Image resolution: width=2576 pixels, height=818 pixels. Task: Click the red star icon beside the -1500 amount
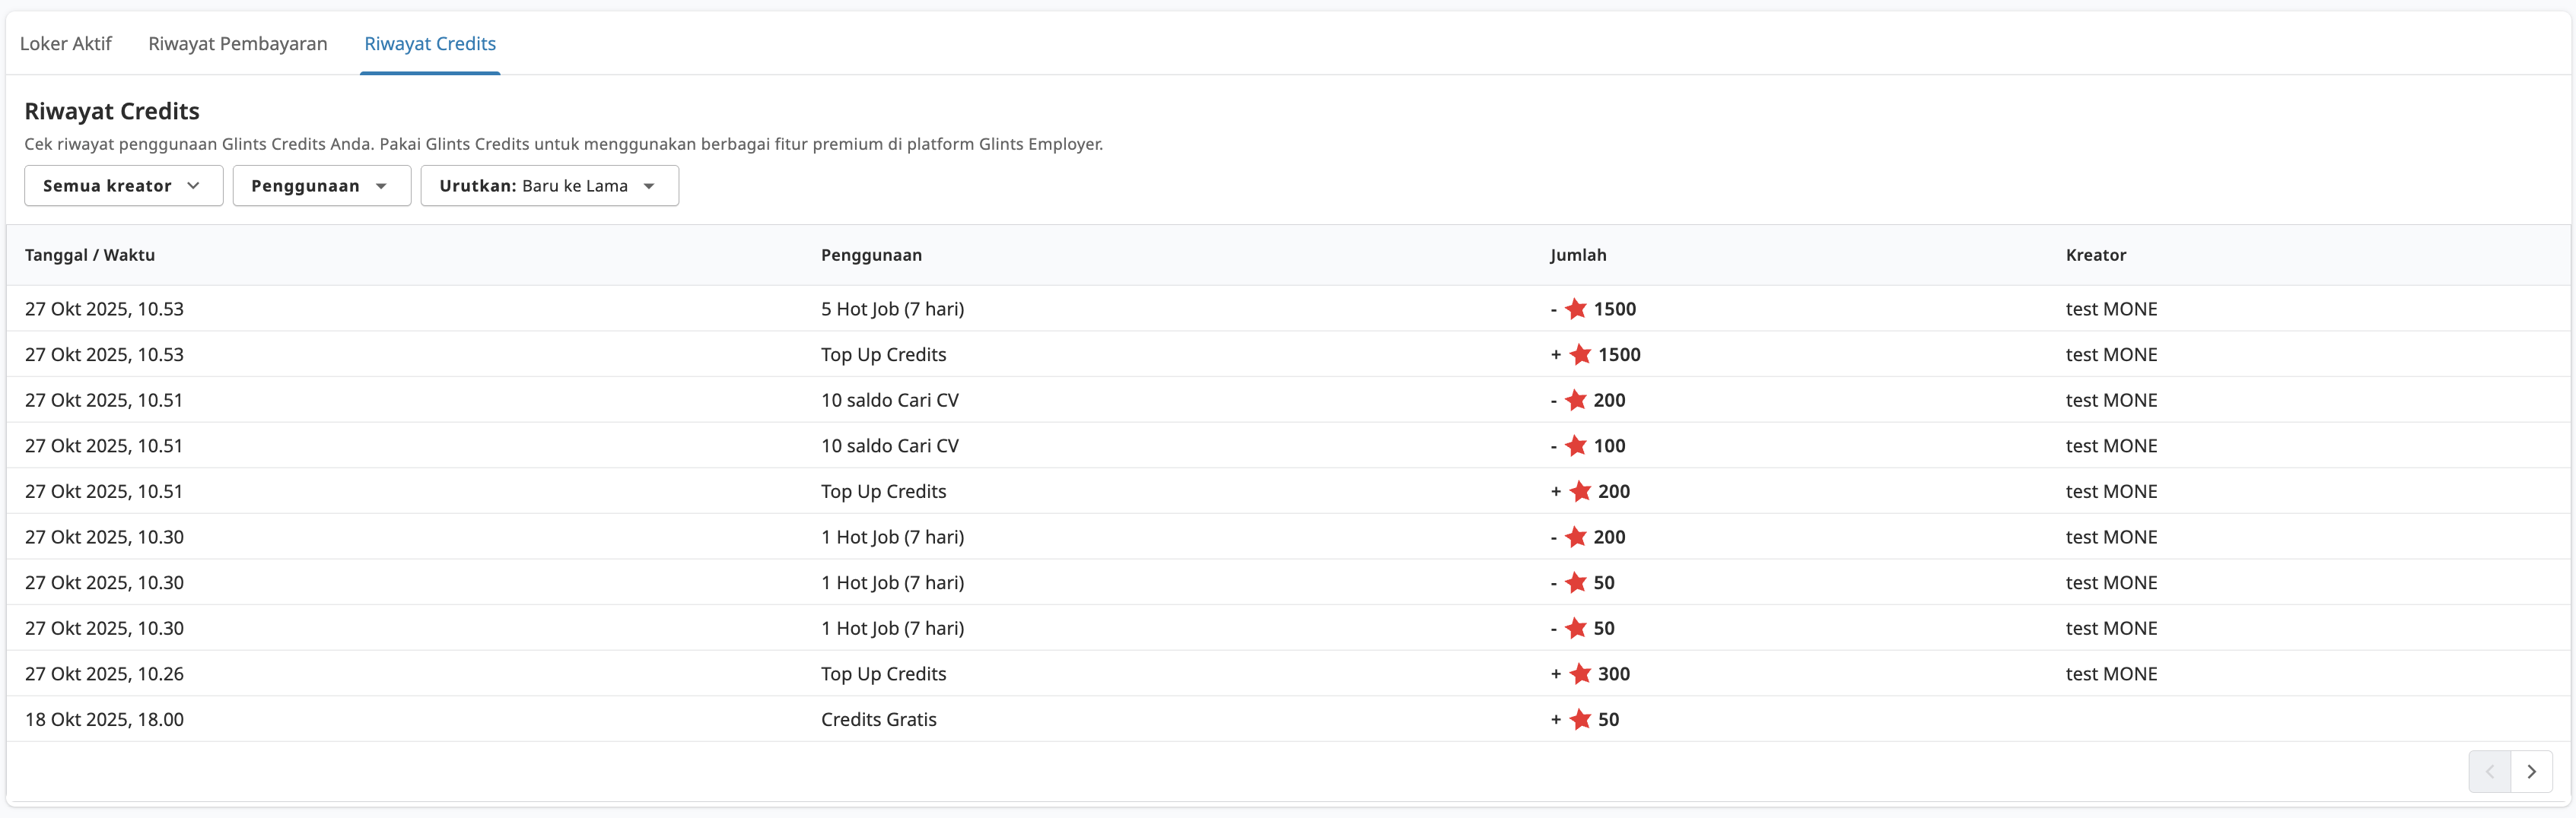pos(1575,309)
